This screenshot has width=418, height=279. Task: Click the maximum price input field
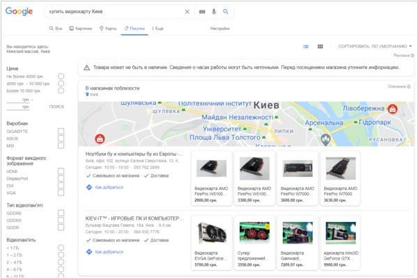click(17, 106)
